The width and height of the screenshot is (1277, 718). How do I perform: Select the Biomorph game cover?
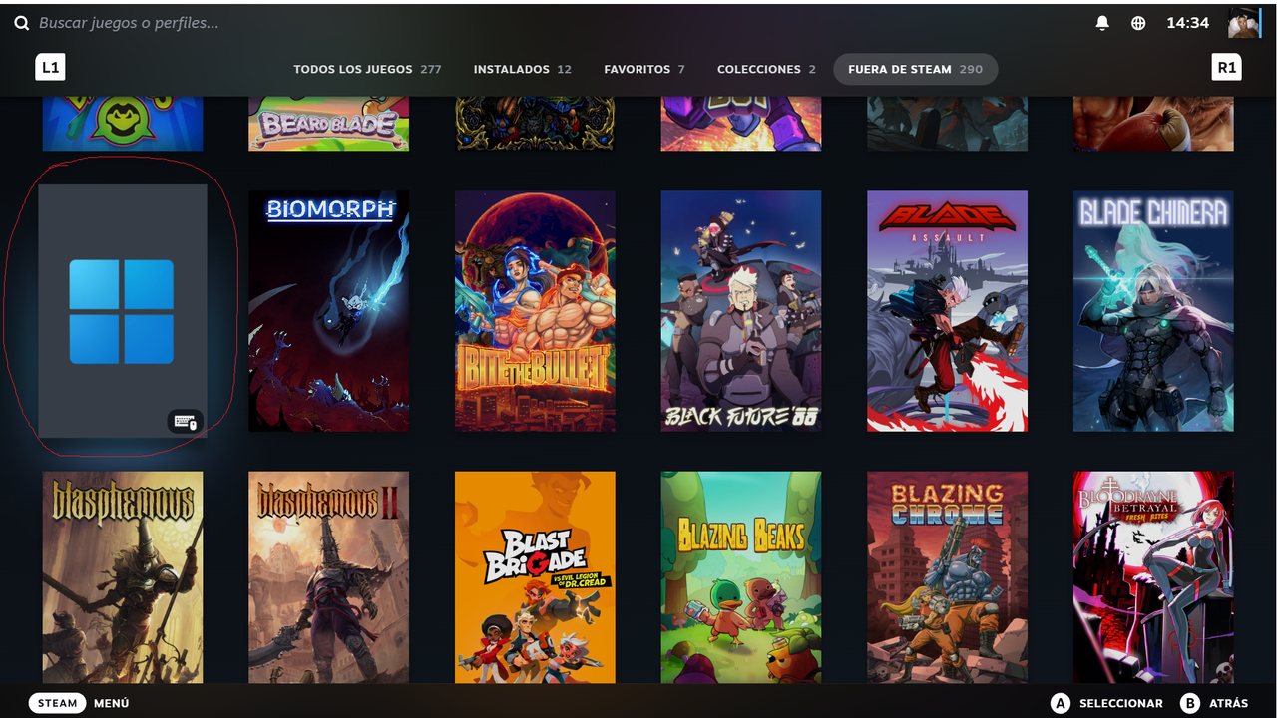[x=328, y=311]
